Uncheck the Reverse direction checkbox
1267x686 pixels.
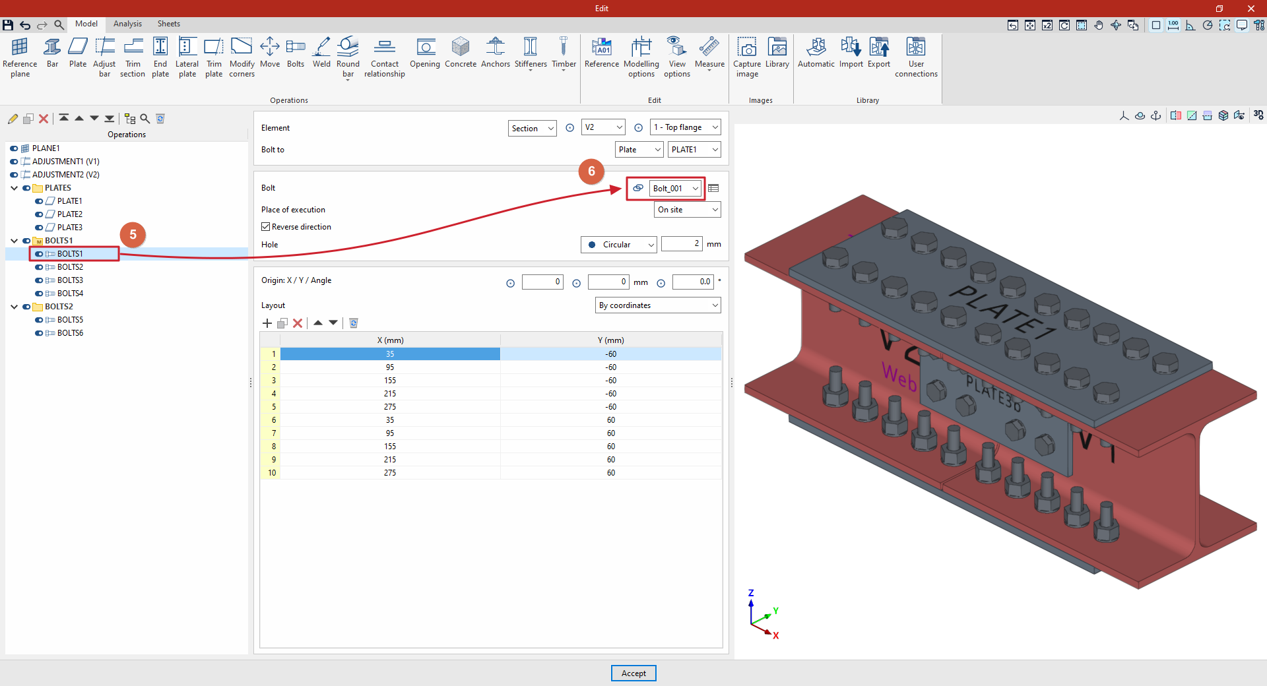click(x=266, y=227)
